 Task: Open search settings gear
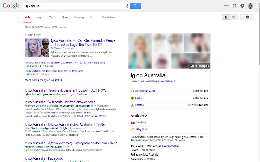[247, 17]
